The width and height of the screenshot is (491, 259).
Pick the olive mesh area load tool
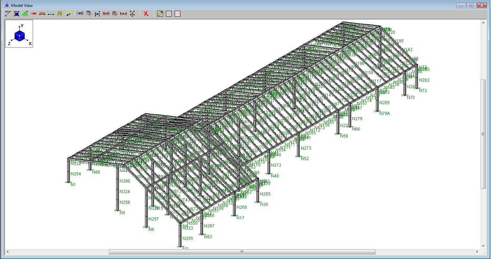pos(60,14)
